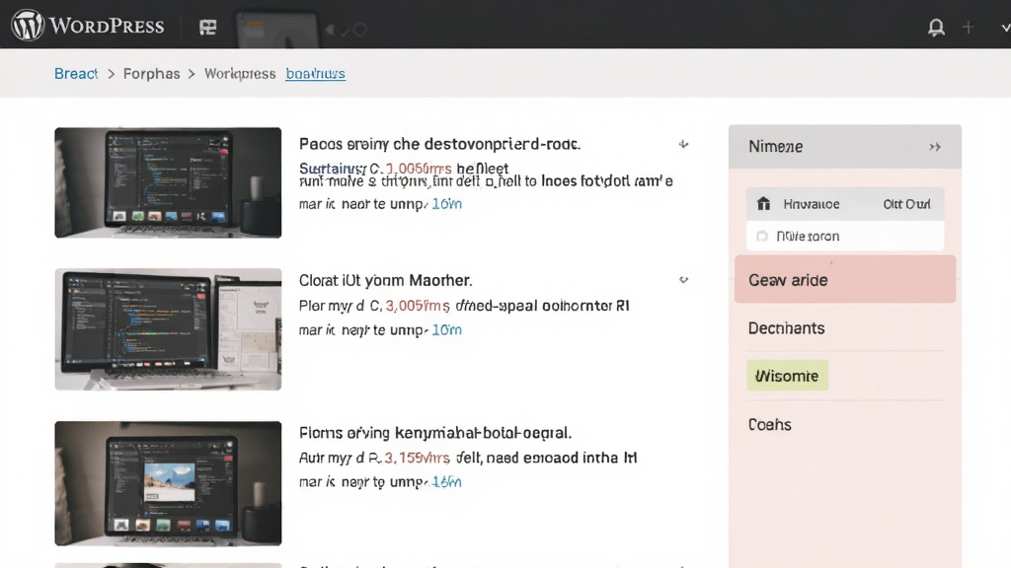Click the plus icon in the top bar
Image resolution: width=1011 pixels, height=568 pixels.
coord(968,27)
